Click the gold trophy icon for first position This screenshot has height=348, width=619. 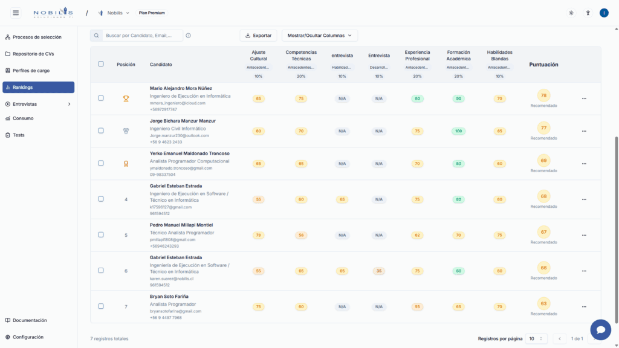[126, 98]
